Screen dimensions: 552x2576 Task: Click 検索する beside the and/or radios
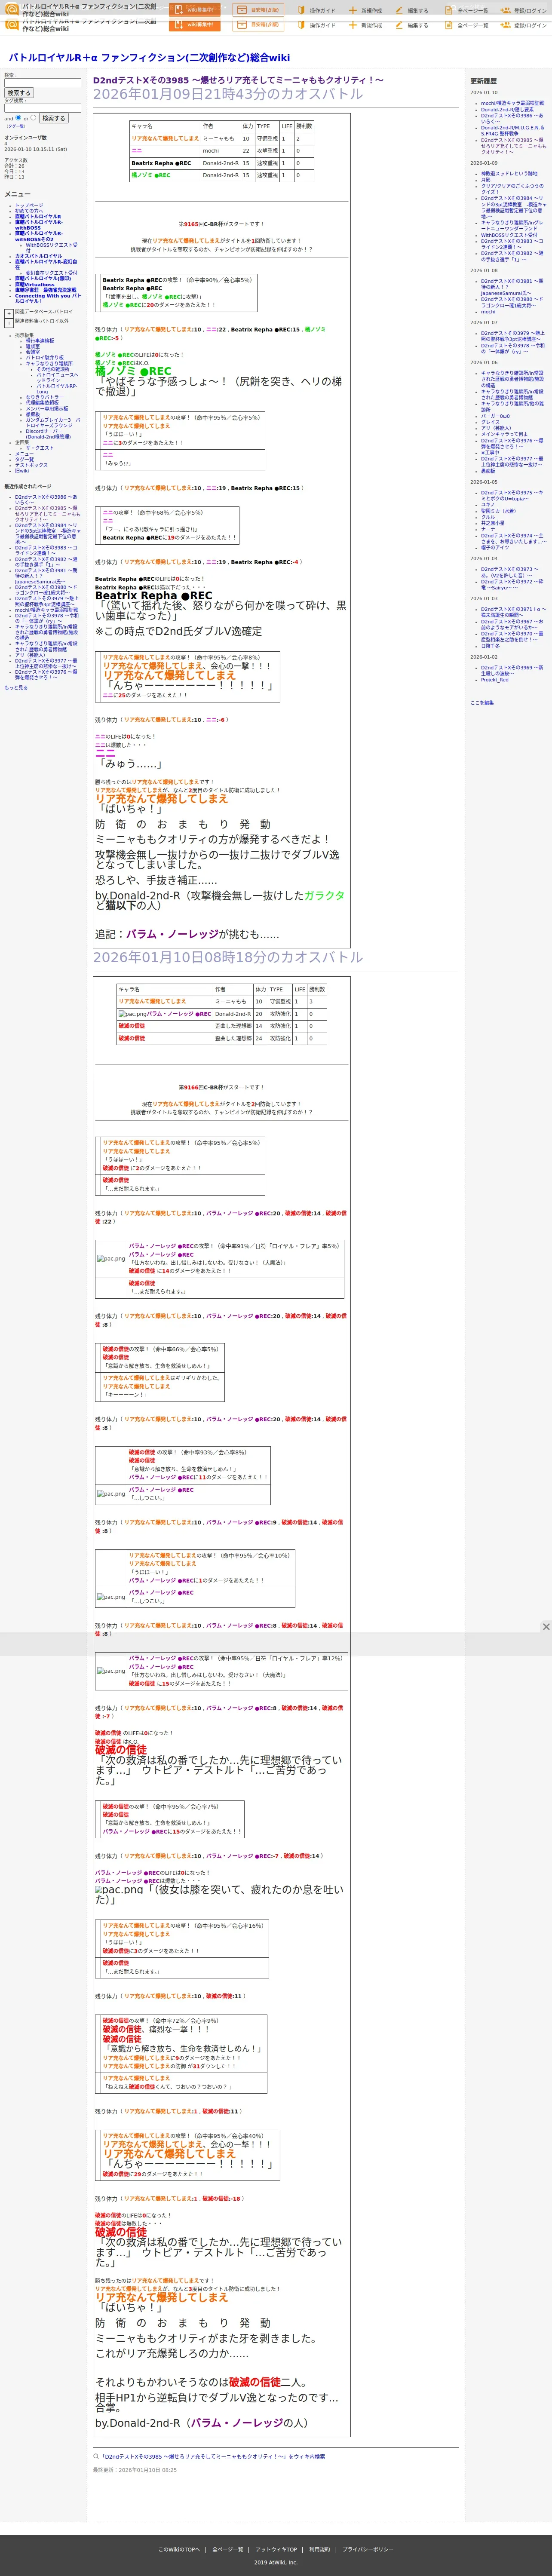click(54, 118)
